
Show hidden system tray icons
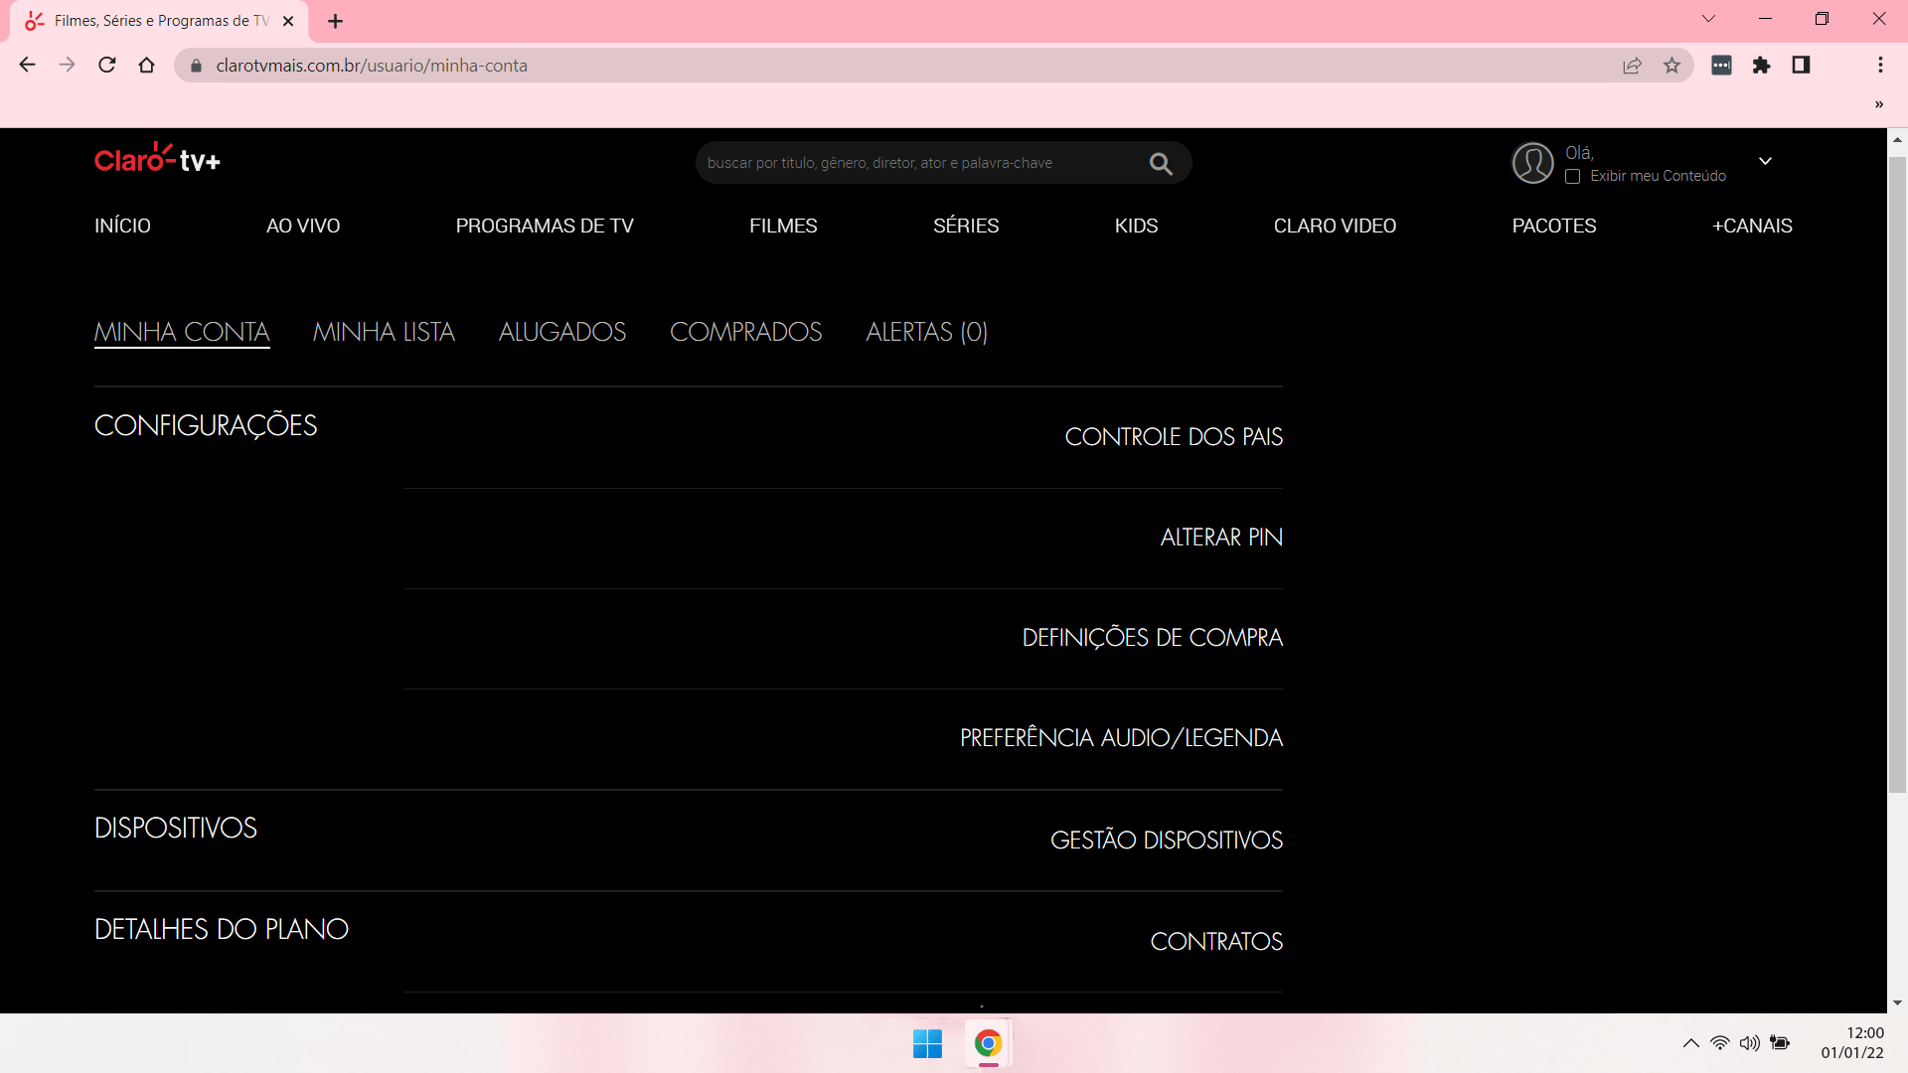[x=1690, y=1043]
